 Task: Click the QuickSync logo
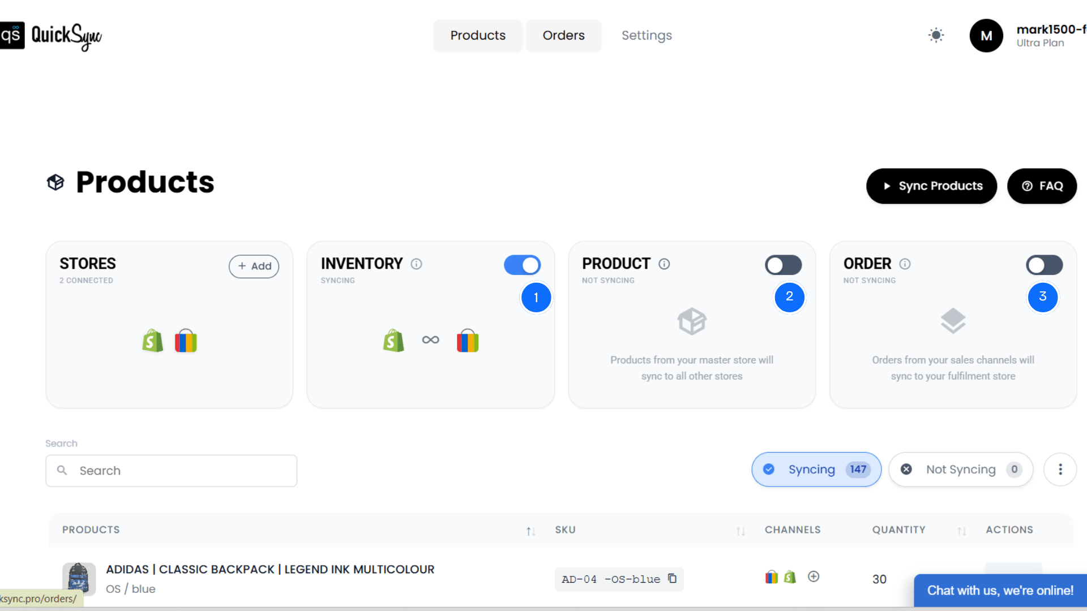click(x=51, y=36)
